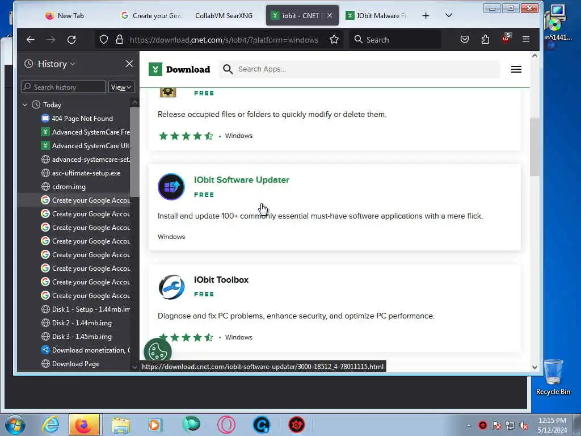Open cdrom.img history entry

tap(64, 187)
